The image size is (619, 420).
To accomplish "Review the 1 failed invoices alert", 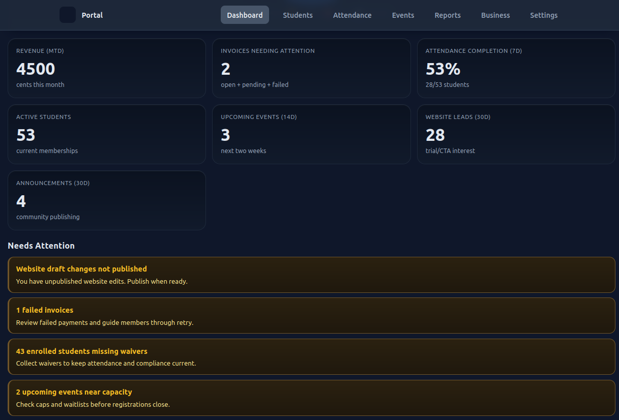I will pos(311,316).
